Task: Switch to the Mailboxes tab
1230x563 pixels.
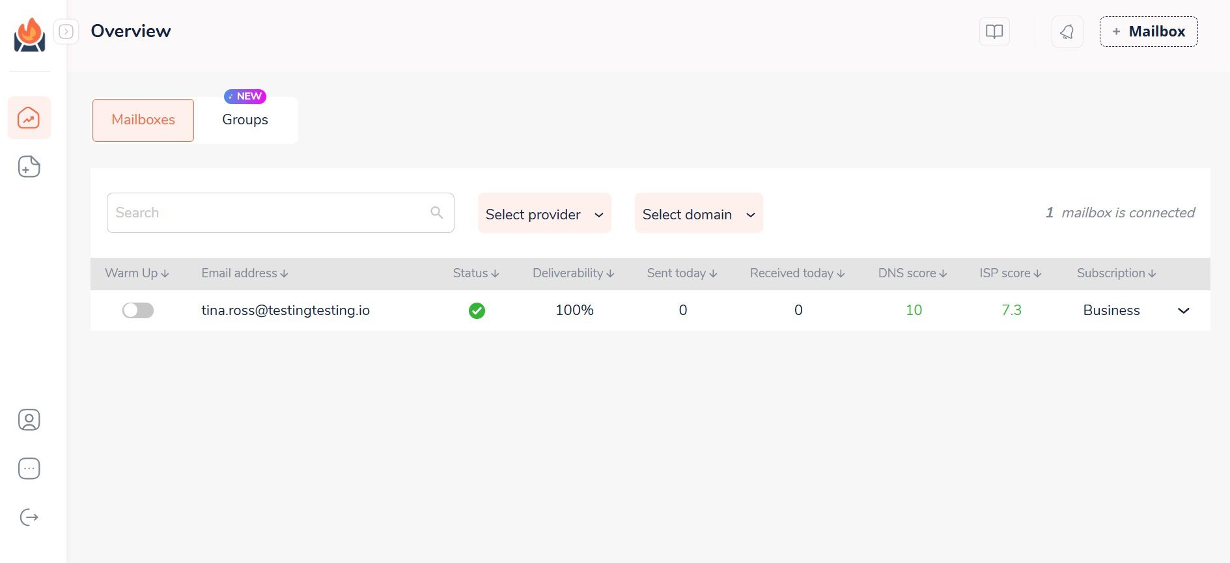Action: click(143, 120)
